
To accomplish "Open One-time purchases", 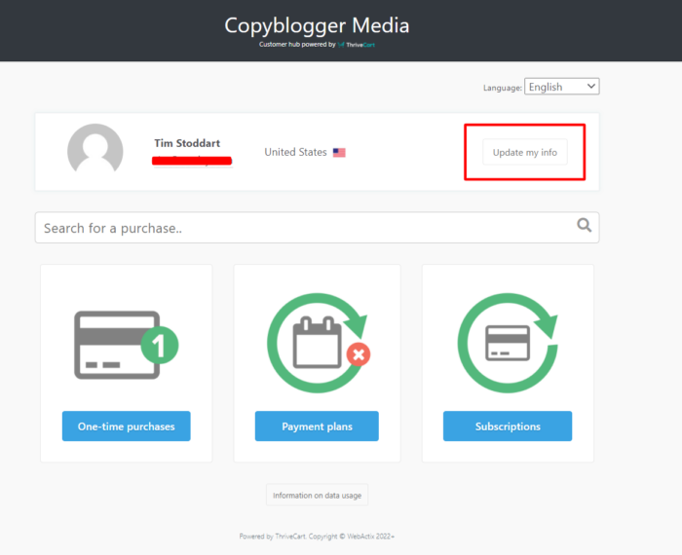I will (x=126, y=425).
